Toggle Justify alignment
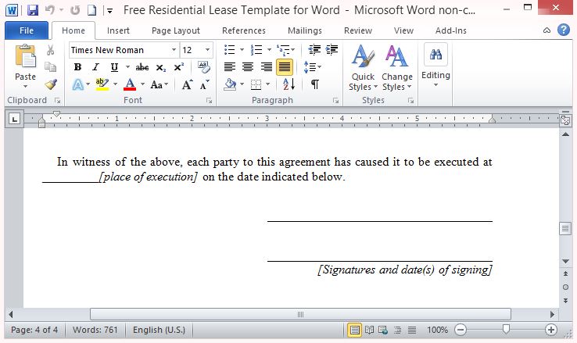The width and height of the screenshot is (577, 343). (x=285, y=67)
